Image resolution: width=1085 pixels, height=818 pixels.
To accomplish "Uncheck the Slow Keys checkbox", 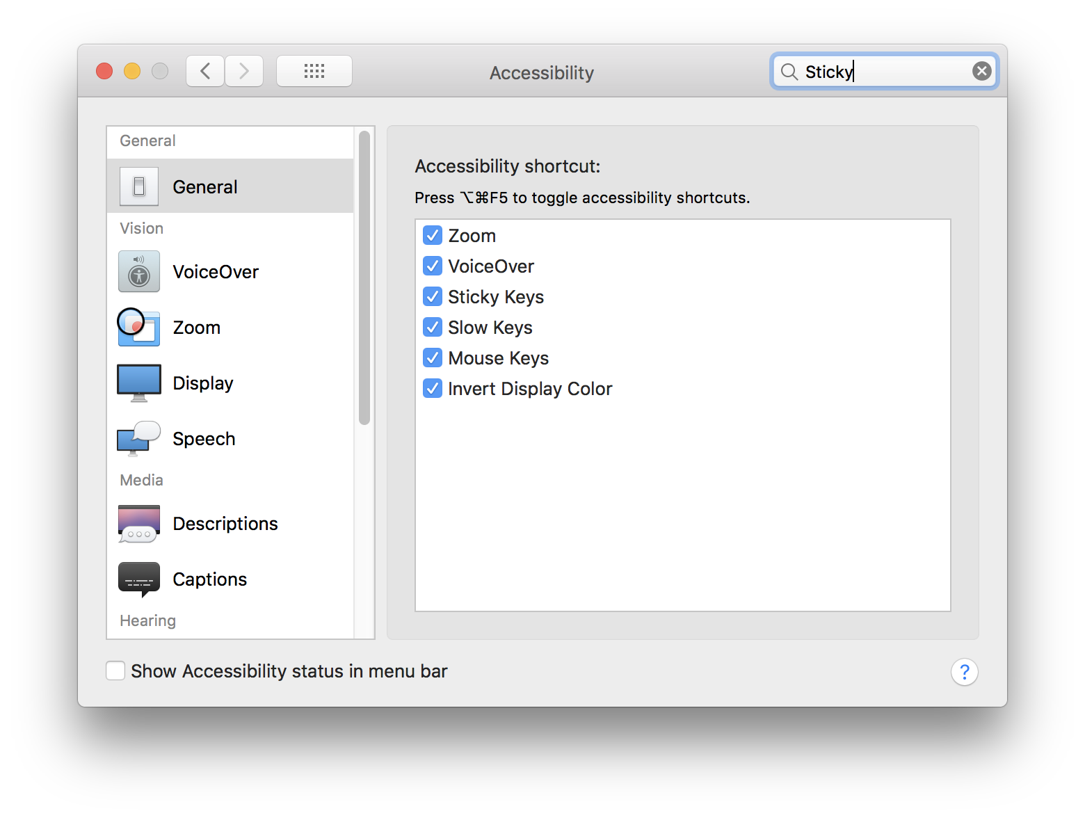I will click(x=433, y=327).
